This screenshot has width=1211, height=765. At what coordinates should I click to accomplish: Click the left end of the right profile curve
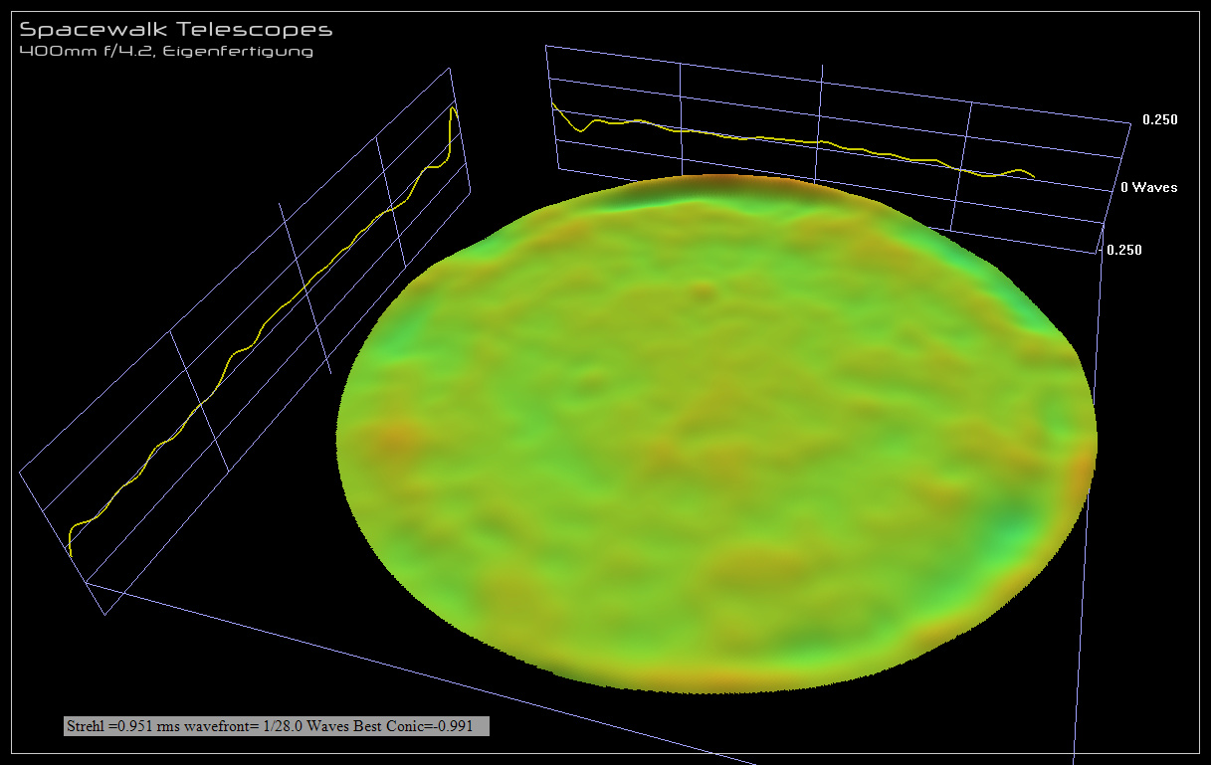[554, 104]
